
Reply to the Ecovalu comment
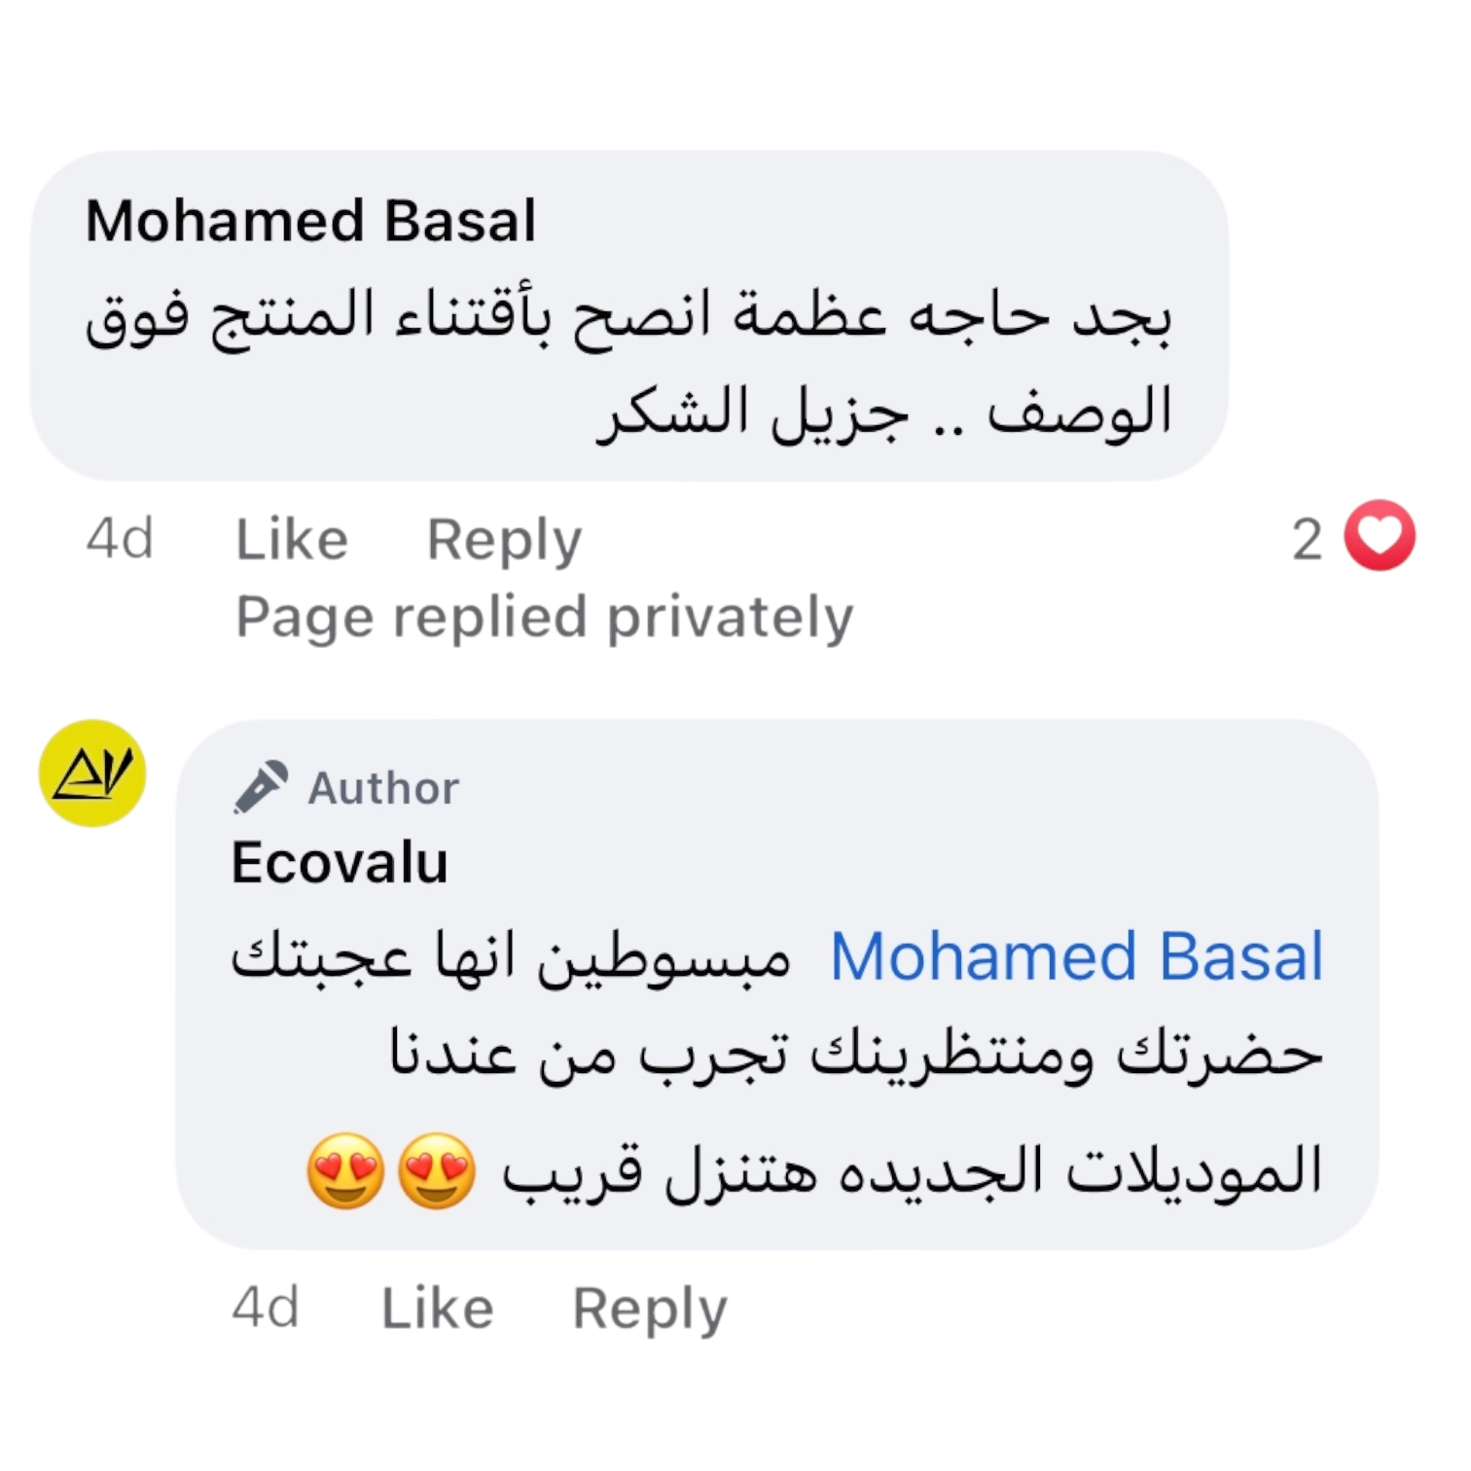(649, 1308)
